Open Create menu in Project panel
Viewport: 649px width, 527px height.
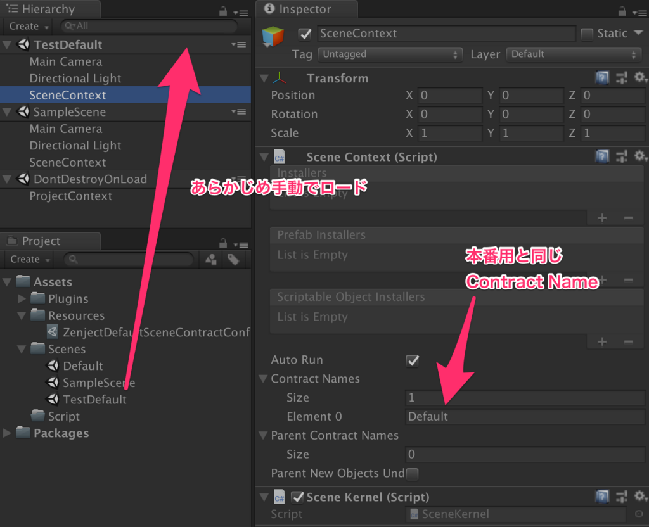click(30, 259)
